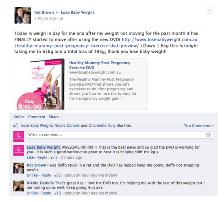Open the post options dropdown arrow
Viewport: 224px width, 202px height.
click(209, 10)
